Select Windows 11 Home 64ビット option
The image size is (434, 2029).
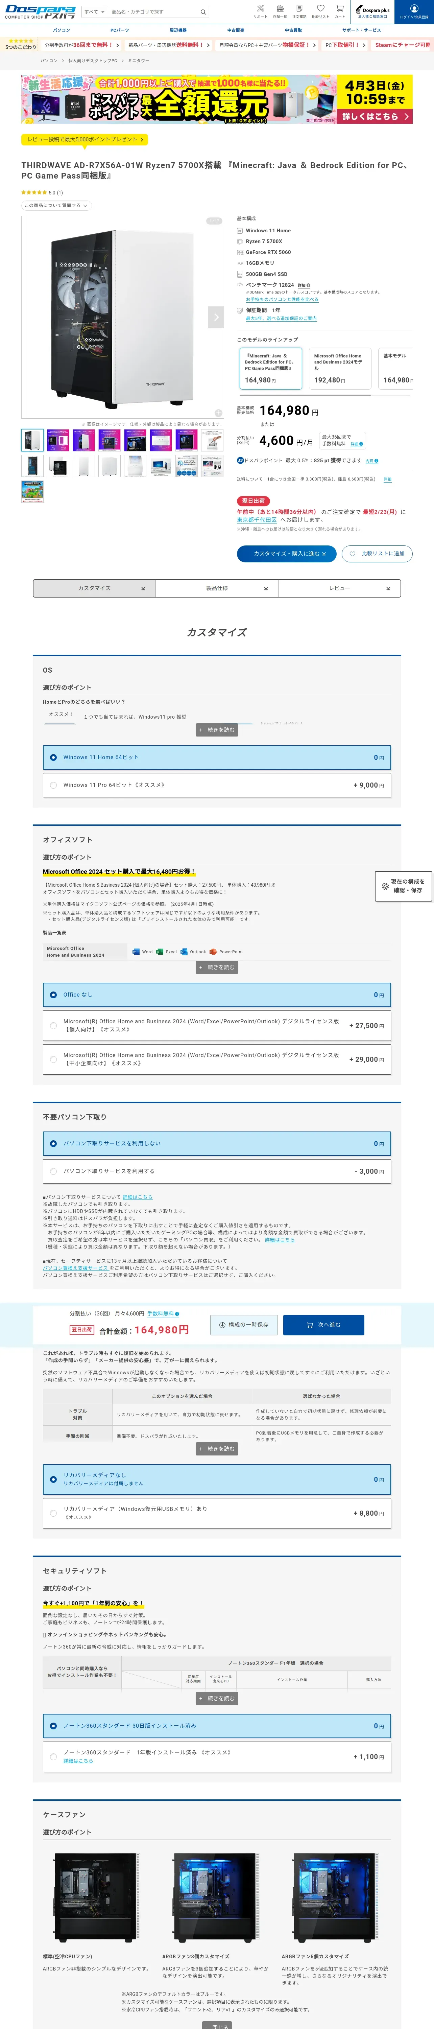[217, 757]
